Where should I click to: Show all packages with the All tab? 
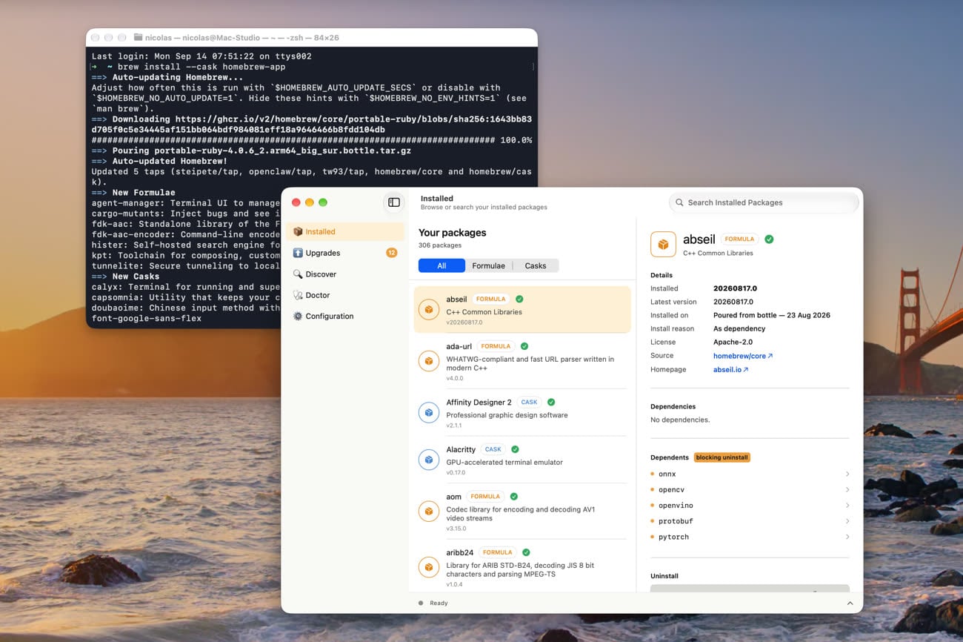(x=441, y=265)
